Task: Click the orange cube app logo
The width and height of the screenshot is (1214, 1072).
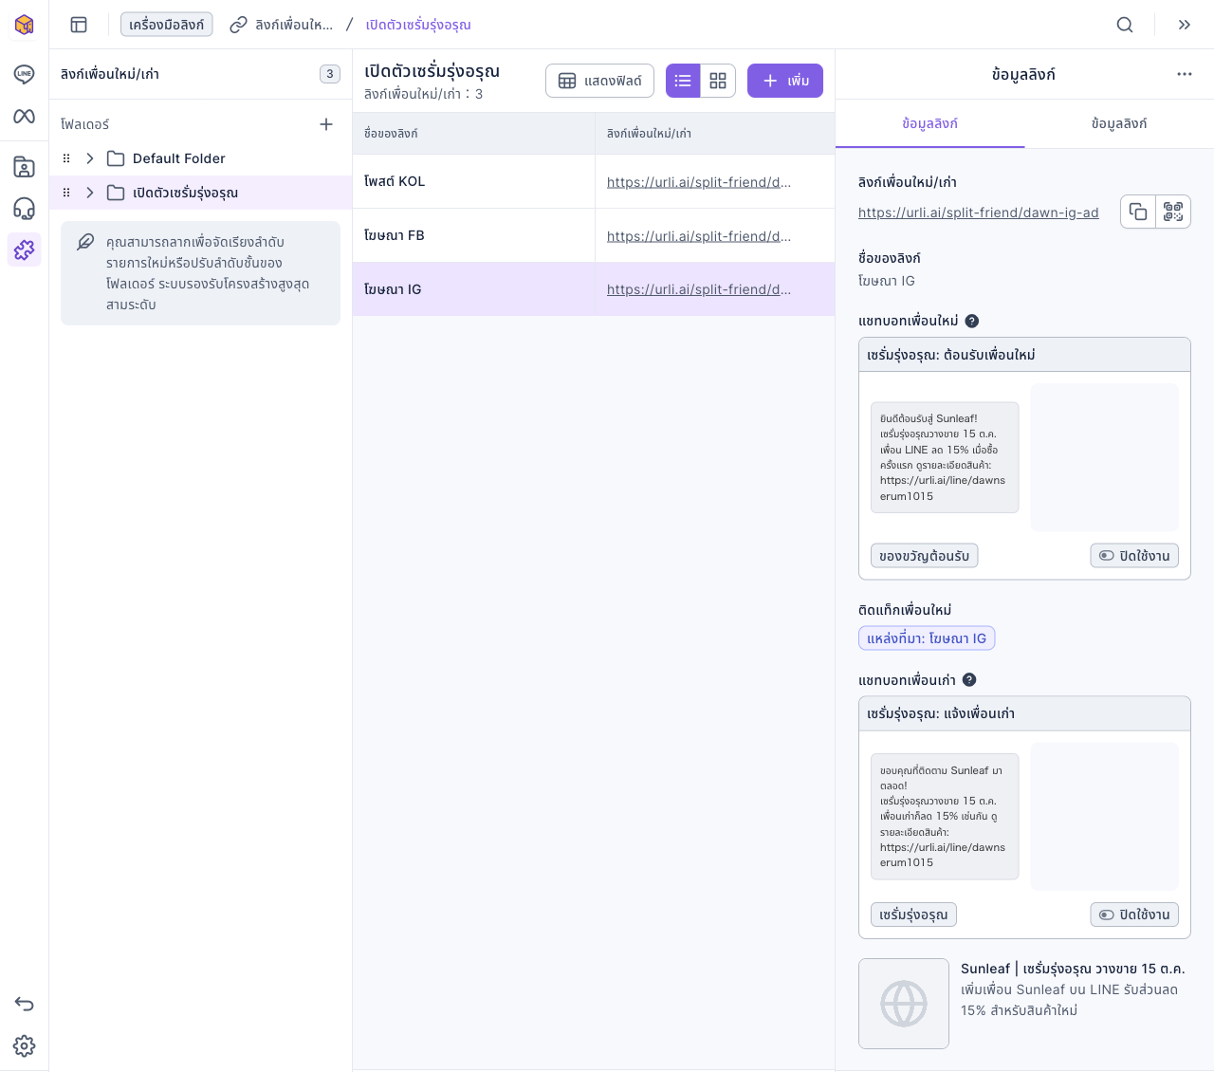Action: [25, 25]
